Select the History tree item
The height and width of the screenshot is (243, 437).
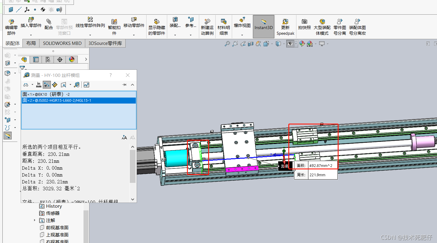click(x=51, y=206)
